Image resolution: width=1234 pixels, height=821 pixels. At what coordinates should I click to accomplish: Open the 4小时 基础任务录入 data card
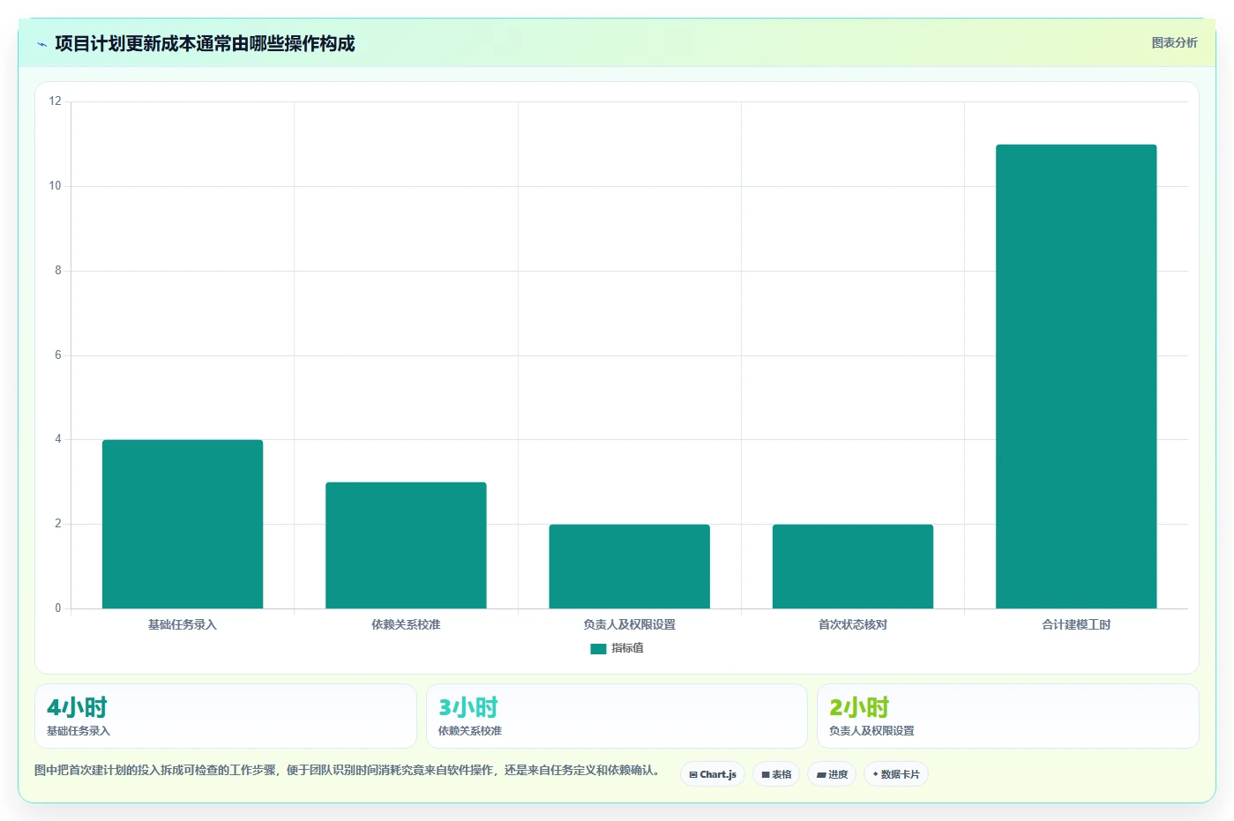(226, 716)
